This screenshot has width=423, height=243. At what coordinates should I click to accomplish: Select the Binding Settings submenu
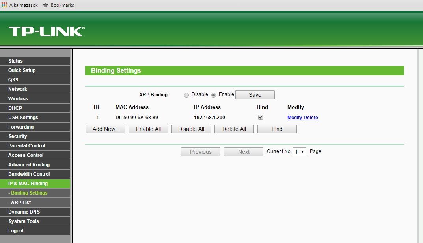pos(35,193)
